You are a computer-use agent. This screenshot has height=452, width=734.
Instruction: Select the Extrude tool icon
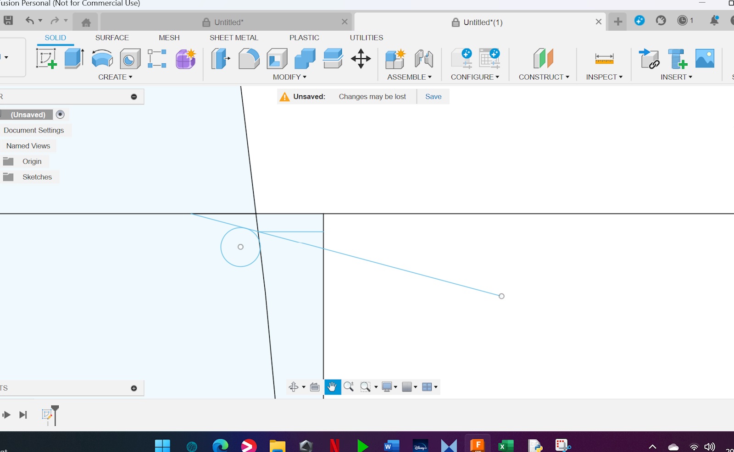[74, 59]
